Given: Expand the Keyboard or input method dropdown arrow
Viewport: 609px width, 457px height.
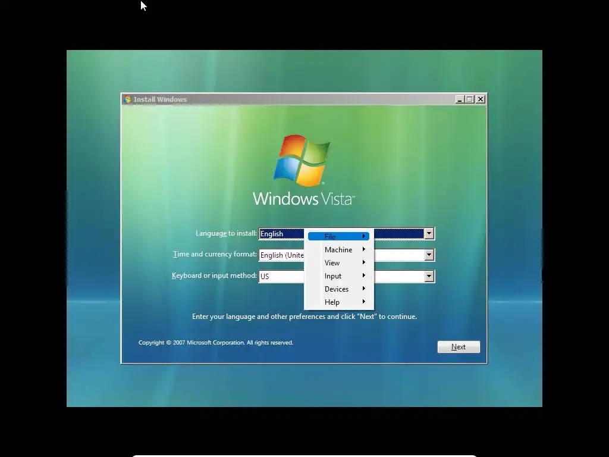Looking at the screenshot, I should coord(429,276).
